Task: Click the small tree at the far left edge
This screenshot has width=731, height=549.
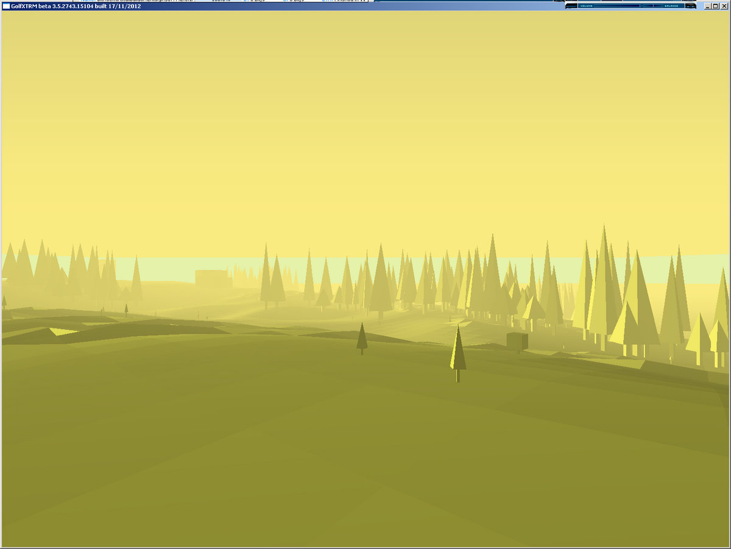Action: click(4, 301)
